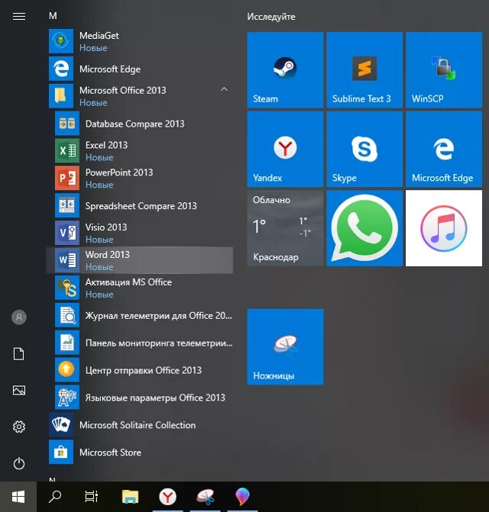Image resolution: width=489 pixels, height=512 pixels.
Task: Click the Исследуйте group title
Action: (x=271, y=17)
